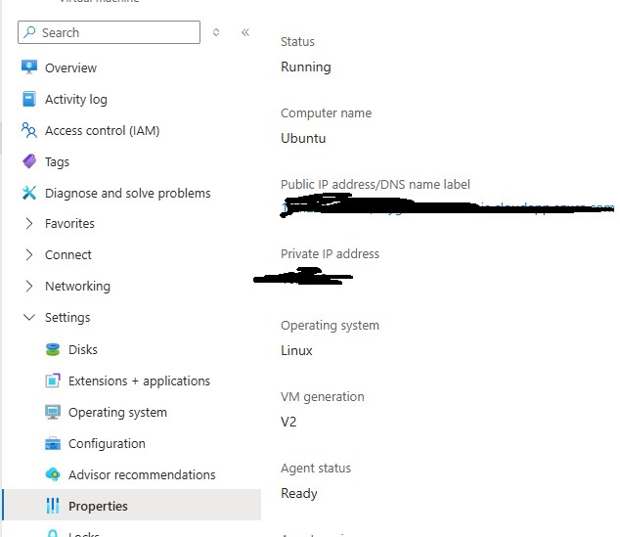Screen dimensions: 620x537
Task: Click the Disks stack icon
Action: click(53, 349)
